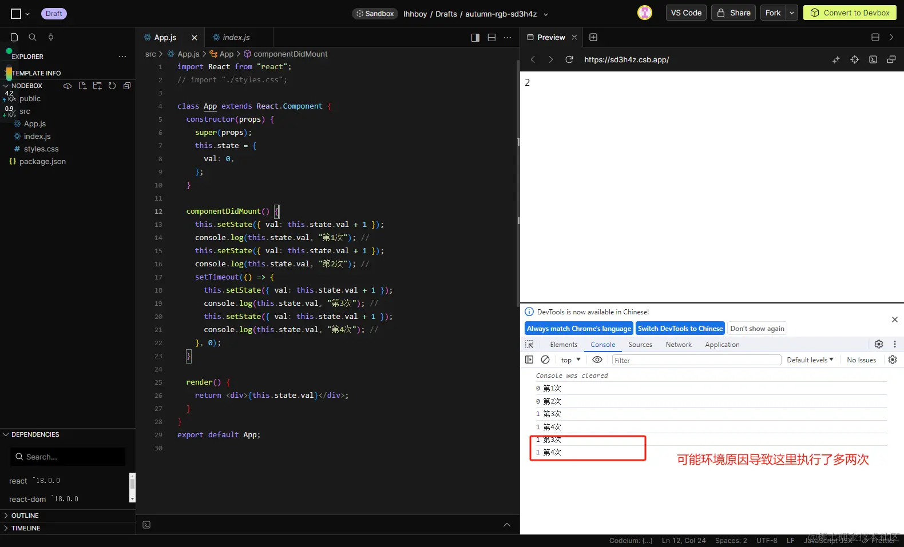This screenshot has width=904, height=547.
Task: Click the Share button
Action: click(733, 13)
